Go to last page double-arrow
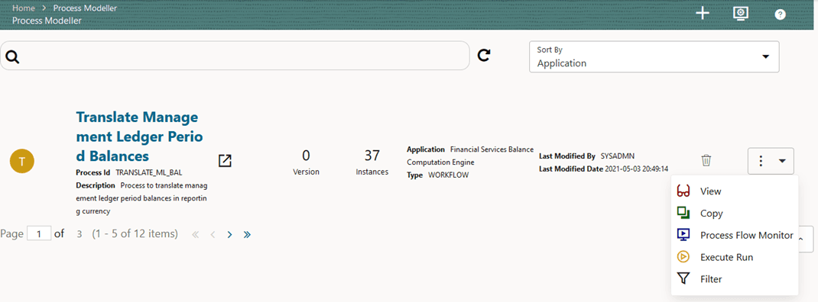 tap(247, 235)
